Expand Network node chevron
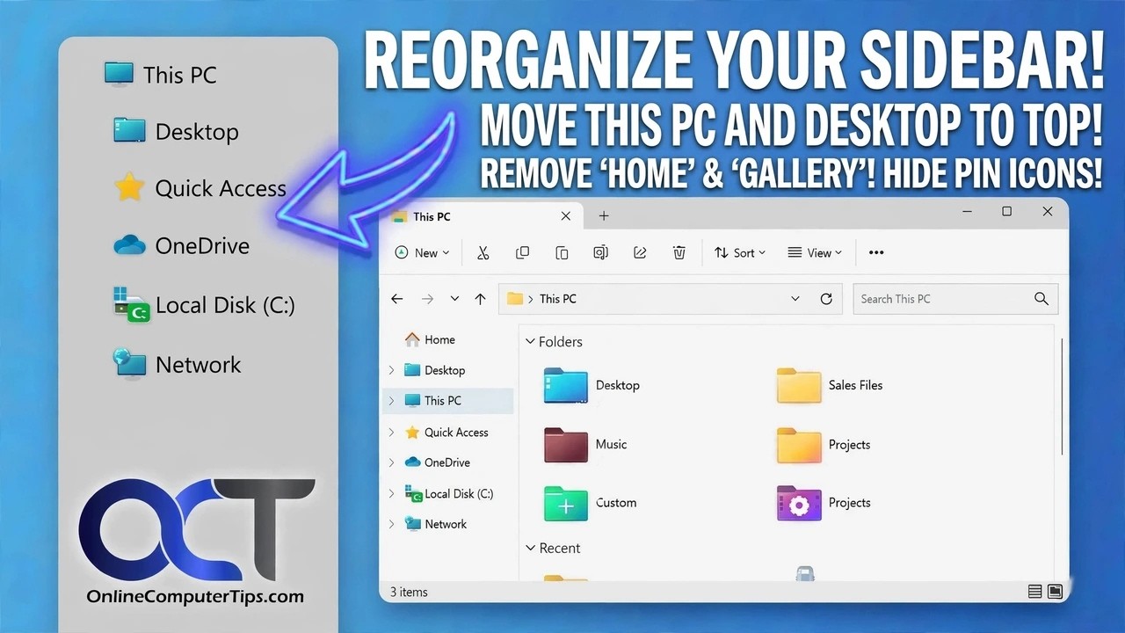The height and width of the screenshot is (633, 1125). point(392,524)
